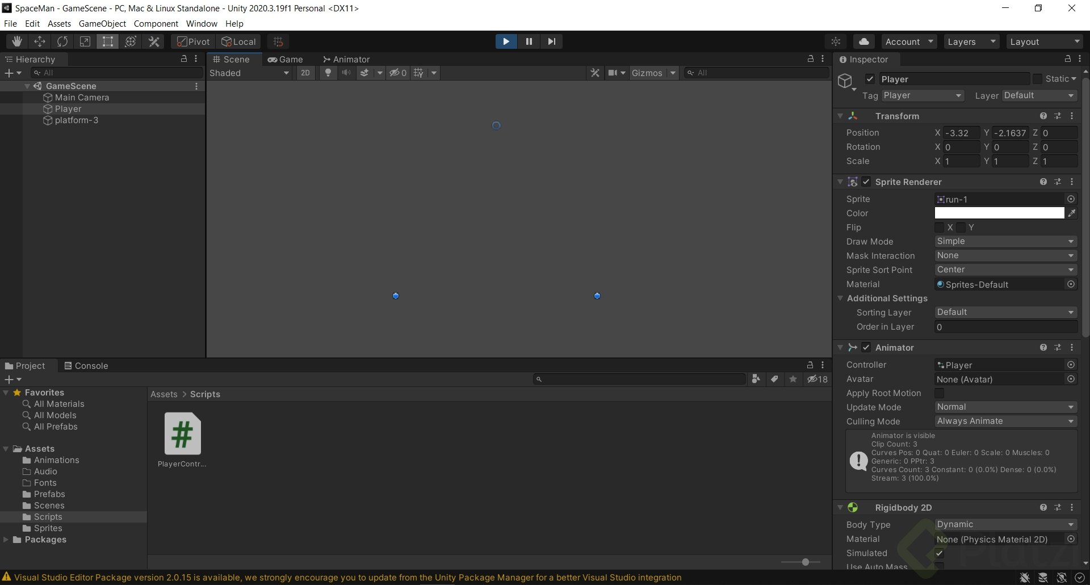This screenshot has height=585, width=1090.
Task: Select the Player object in the Hierarchy
Action: [x=68, y=109]
